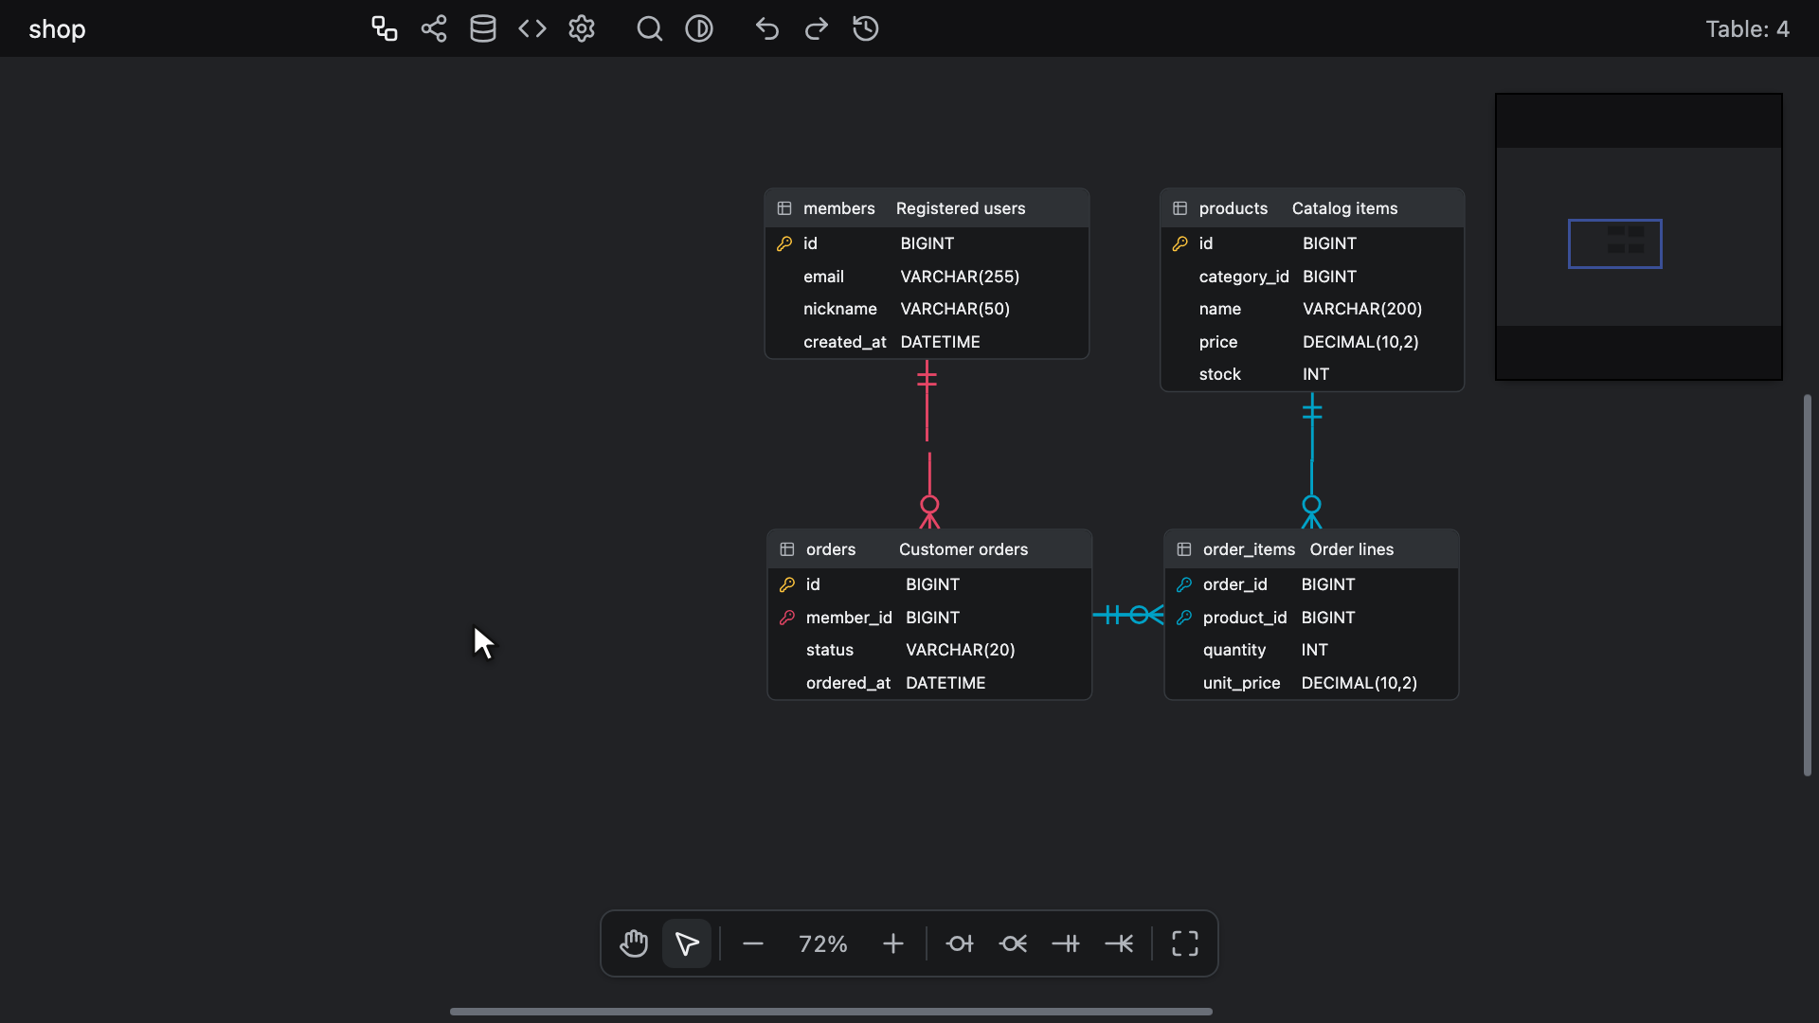Select the orders to order_items relationship connector
Viewport: 1819px width, 1023px height.
(x=1127, y=615)
